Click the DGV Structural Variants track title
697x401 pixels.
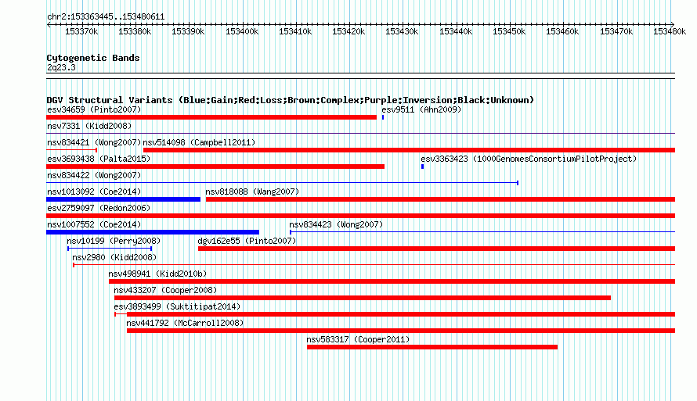pos(290,100)
